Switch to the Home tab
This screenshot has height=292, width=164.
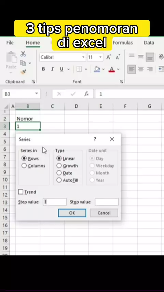(33, 43)
